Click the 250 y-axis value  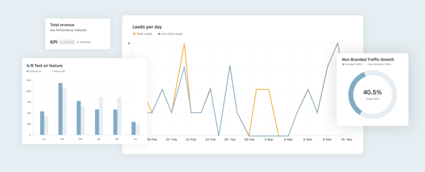[x=29, y=124]
